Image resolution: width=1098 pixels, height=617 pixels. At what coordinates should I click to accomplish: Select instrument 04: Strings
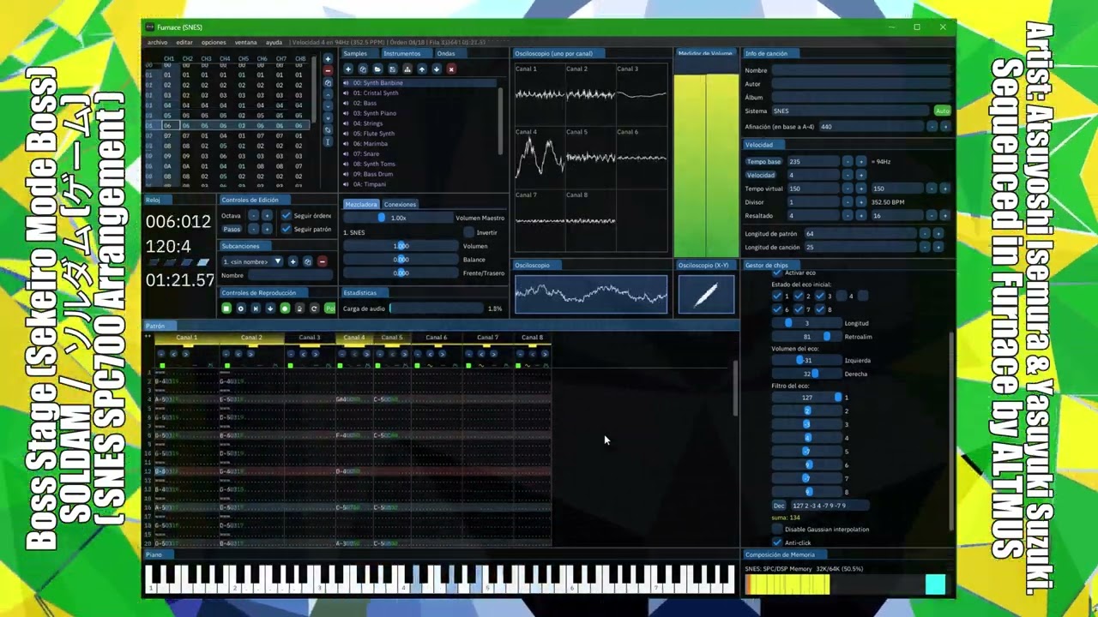(420, 123)
